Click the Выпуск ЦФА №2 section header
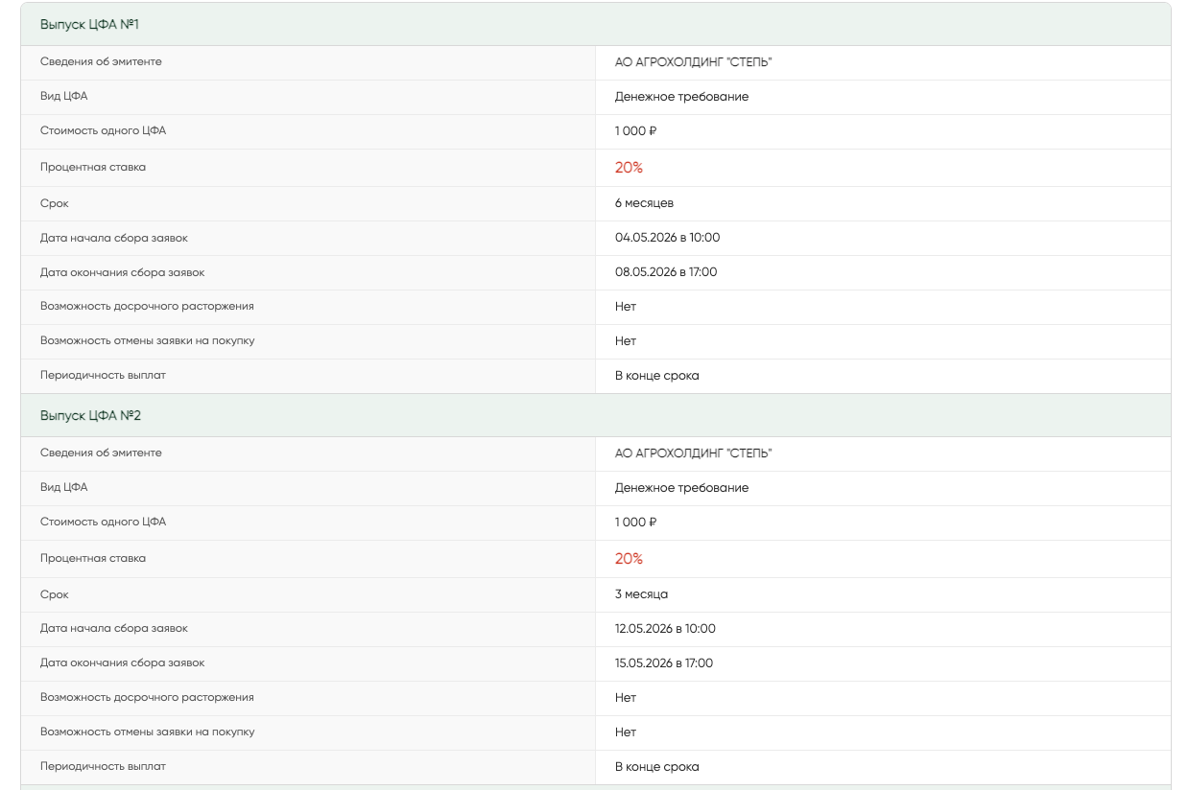The height and width of the screenshot is (790, 1189). (x=595, y=415)
